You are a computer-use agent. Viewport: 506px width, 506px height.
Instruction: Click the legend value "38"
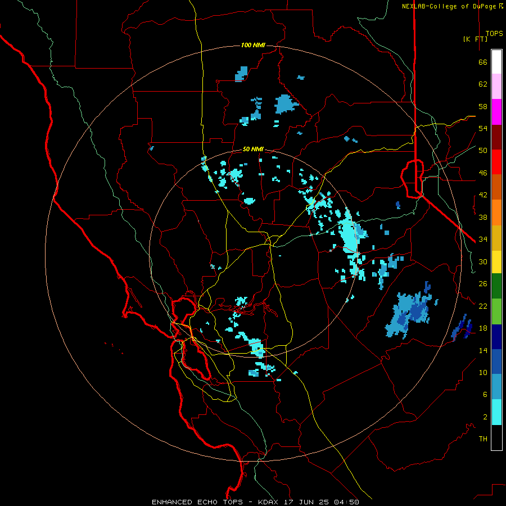click(x=483, y=217)
